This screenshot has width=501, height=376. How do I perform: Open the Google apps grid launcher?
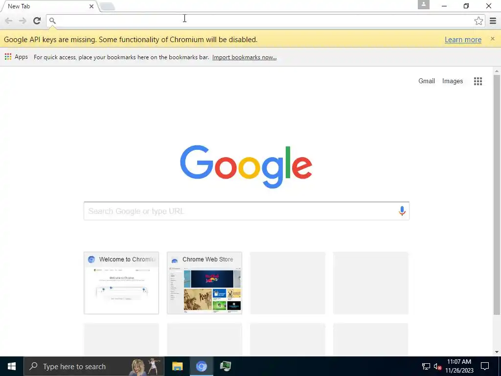click(478, 81)
